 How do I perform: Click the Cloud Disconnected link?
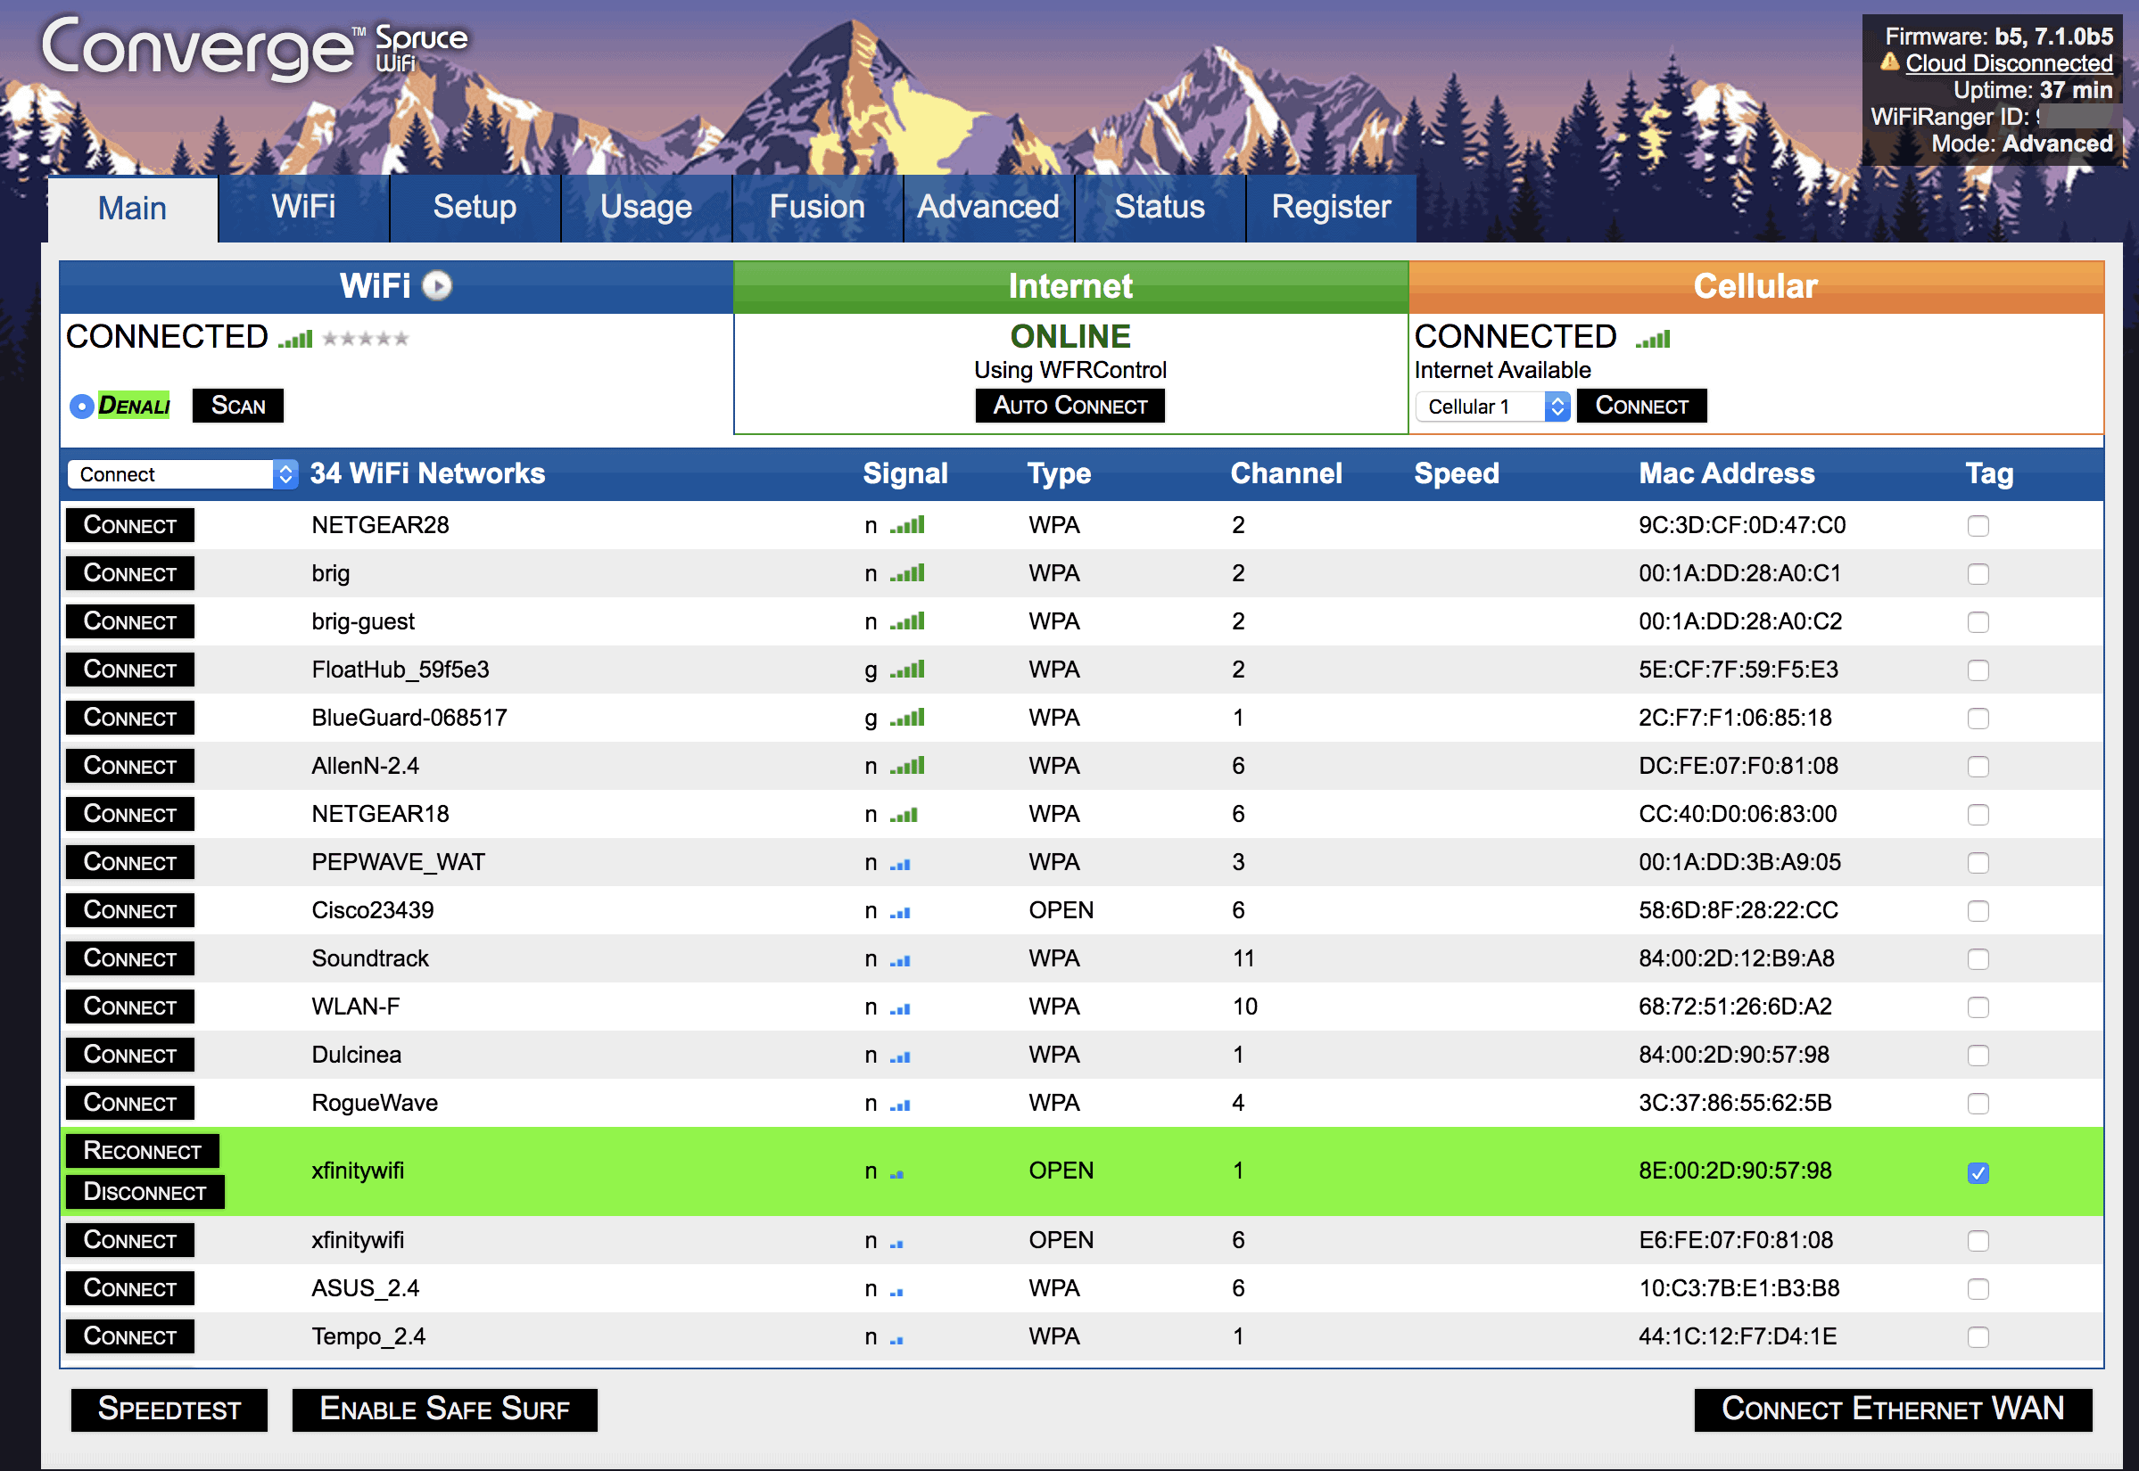pos(2009,62)
